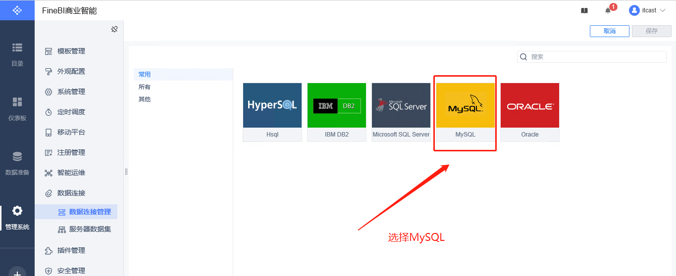This screenshot has height=276, width=676.
Task: Click the 定时调度 clock icon
Action: [49, 112]
